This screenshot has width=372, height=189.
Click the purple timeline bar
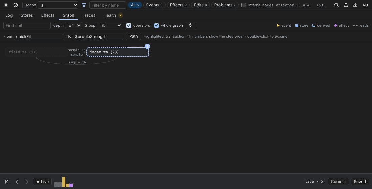pyautogui.click(x=71, y=185)
